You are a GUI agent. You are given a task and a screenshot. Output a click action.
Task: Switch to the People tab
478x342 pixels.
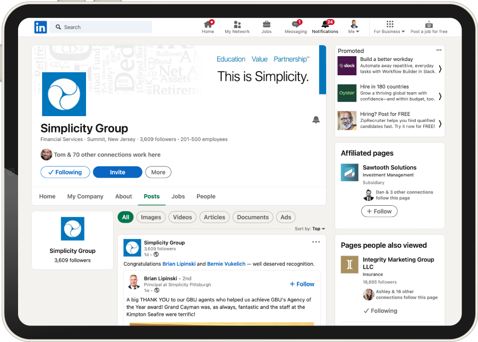(206, 197)
